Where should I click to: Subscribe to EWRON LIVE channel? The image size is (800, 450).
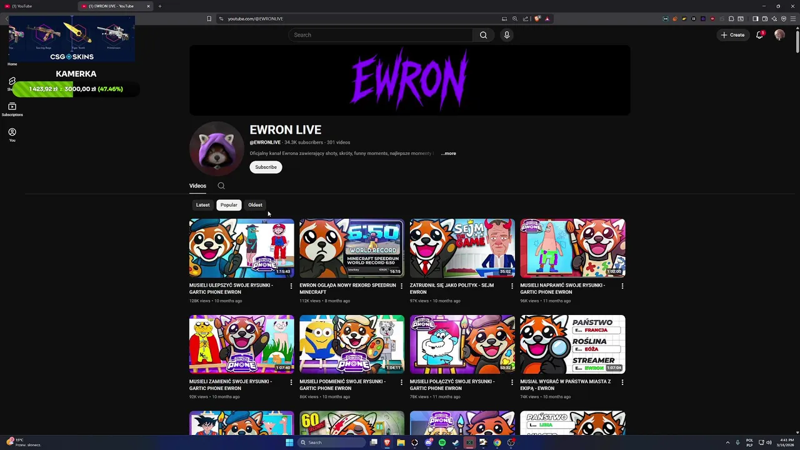266,167
